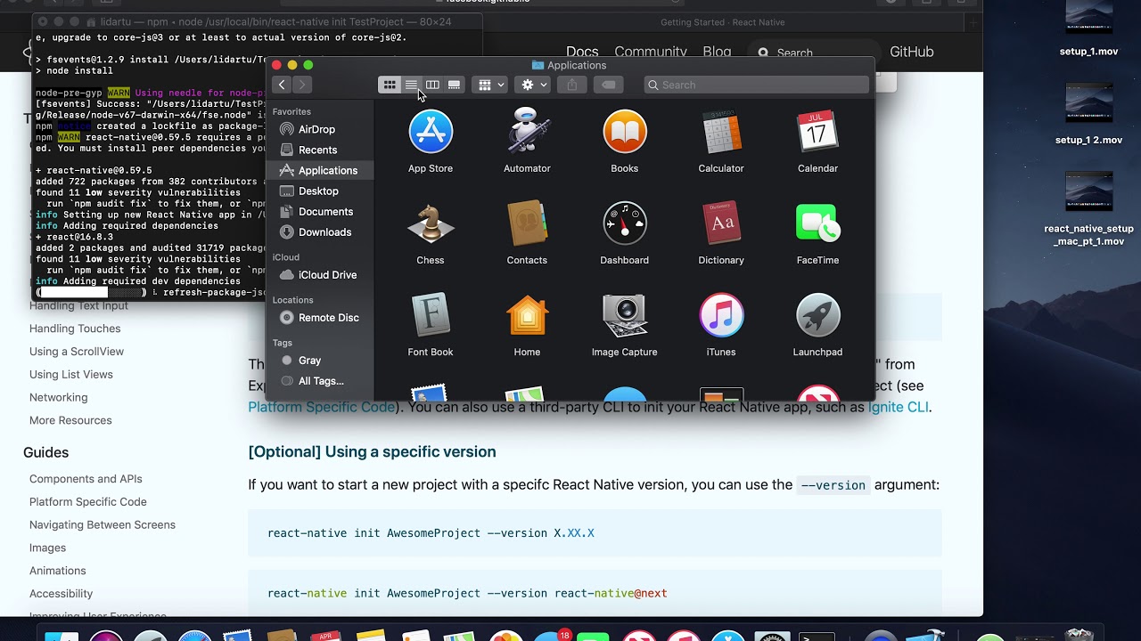
Task: Show All Tags in Finder sidebar
Action: click(320, 380)
